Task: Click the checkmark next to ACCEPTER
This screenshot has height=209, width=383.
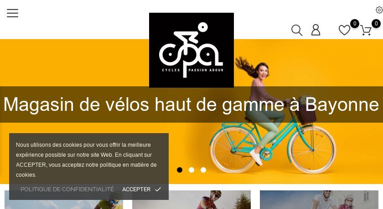Action: coord(158,189)
